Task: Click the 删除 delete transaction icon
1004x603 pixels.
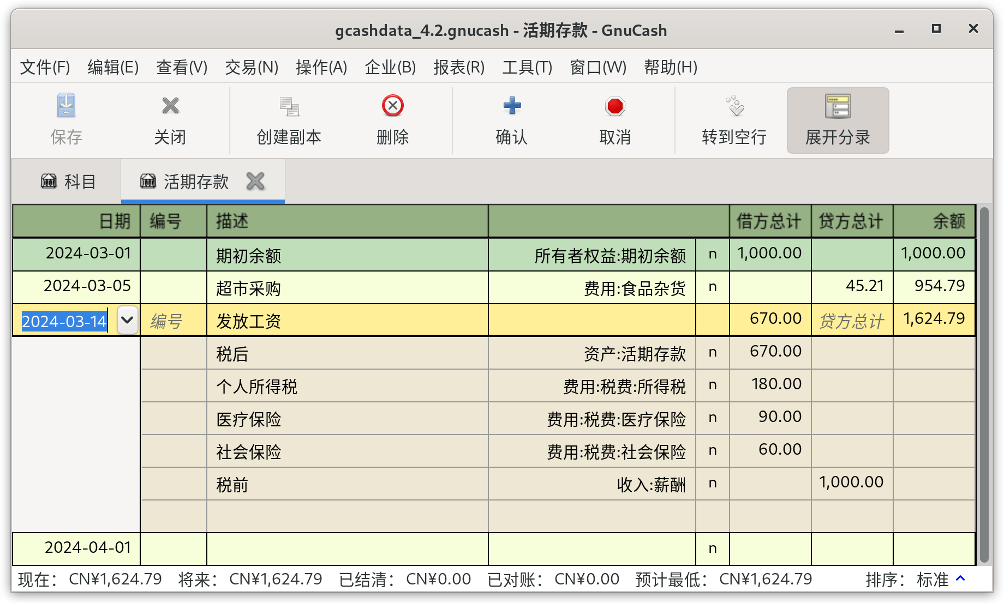Action: (393, 106)
